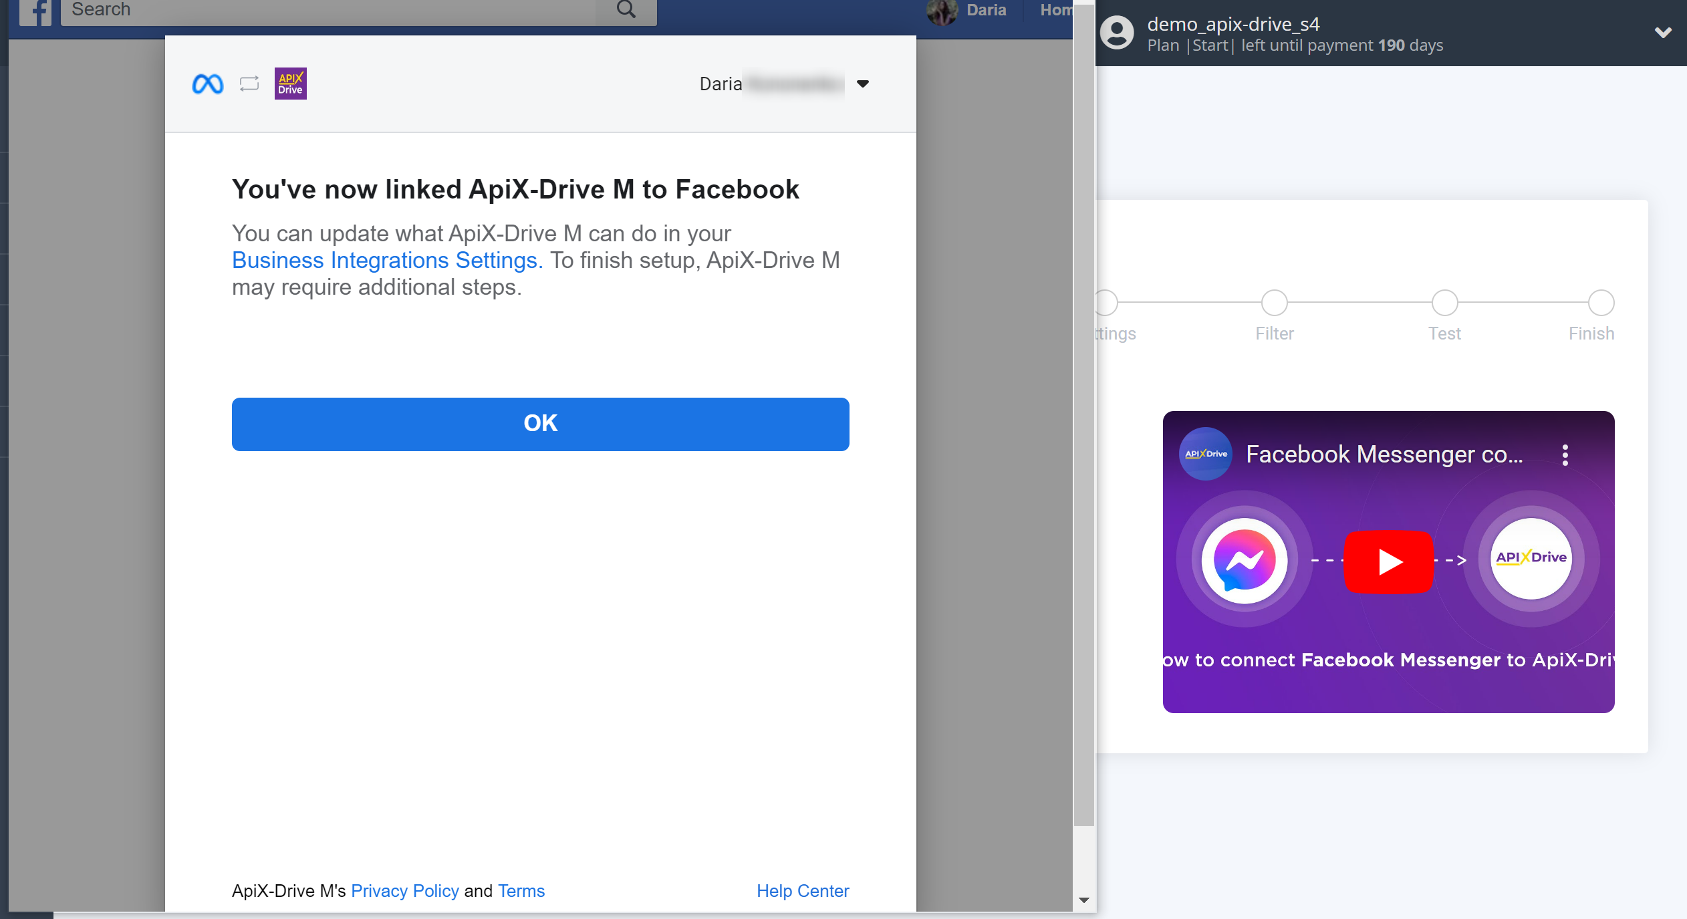Viewport: 1687px width, 919px height.
Task: Click the ApiX-Drive user account avatar icon
Action: pyautogui.click(x=1118, y=33)
